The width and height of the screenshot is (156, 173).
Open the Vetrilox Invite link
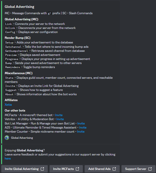[60, 119]
